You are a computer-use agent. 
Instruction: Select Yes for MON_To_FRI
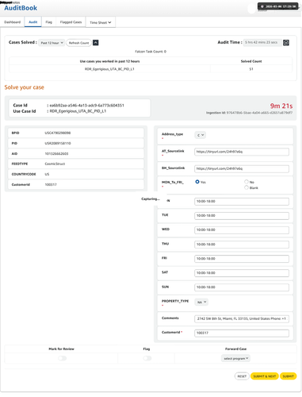[x=197, y=182]
